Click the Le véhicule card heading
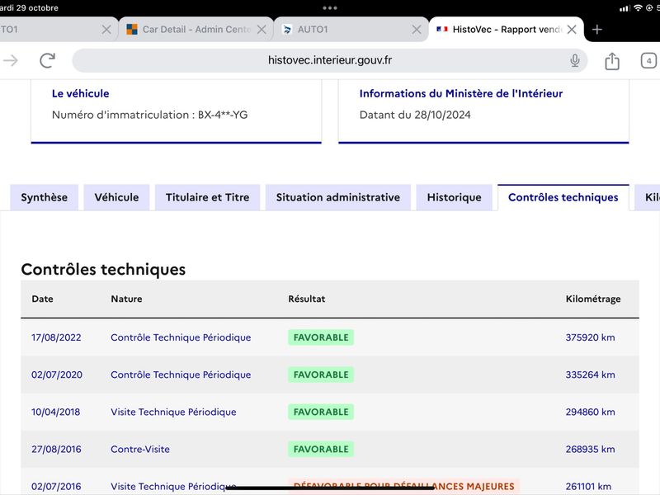The image size is (660, 495). click(x=80, y=93)
